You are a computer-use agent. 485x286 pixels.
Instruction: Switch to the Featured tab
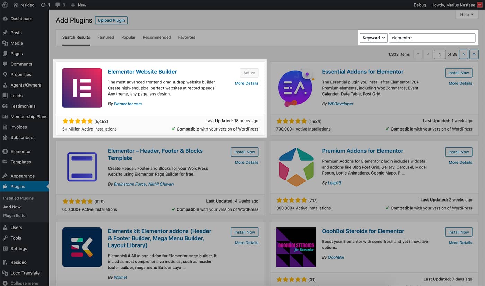(106, 37)
